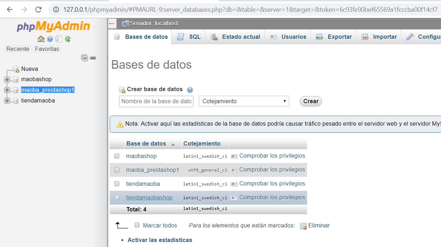The height and width of the screenshot is (247, 441).
Task: Click the site info icon in address bar
Action: 56,10
